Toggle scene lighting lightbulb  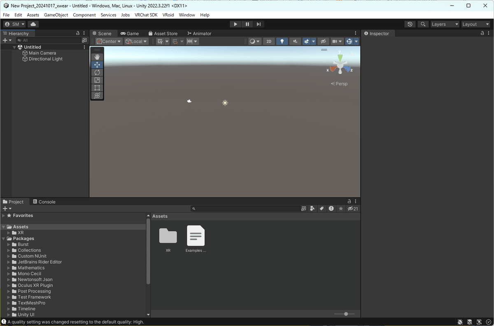tap(282, 41)
